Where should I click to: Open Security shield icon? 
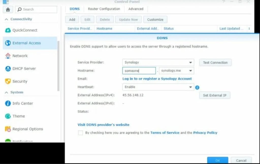(8, 81)
